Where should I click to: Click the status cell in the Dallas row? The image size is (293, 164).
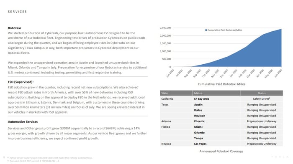pyautogui.click(x=262, y=110)
